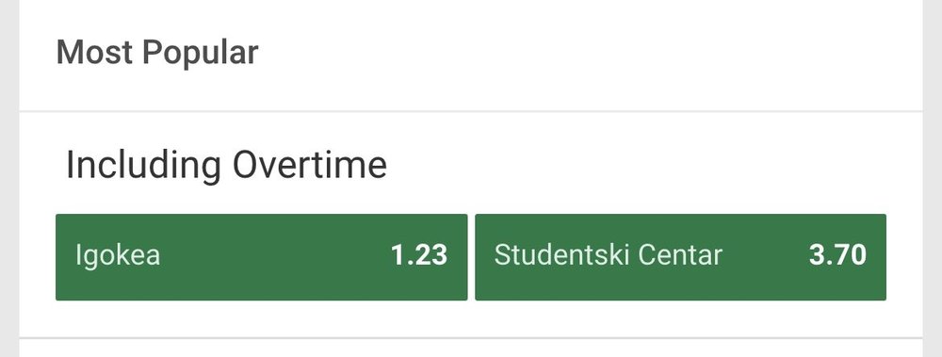
Task: Pick Studentski Centar to win including overtime
Action: pyautogui.click(x=681, y=256)
